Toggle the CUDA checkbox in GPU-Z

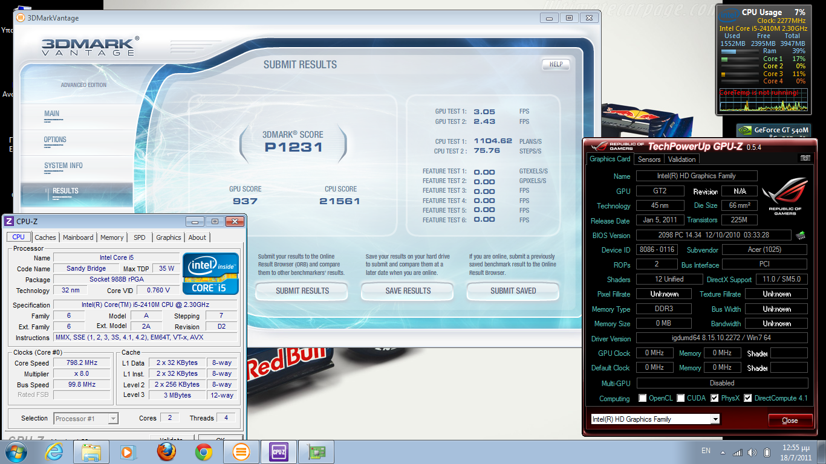coord(680,398)
